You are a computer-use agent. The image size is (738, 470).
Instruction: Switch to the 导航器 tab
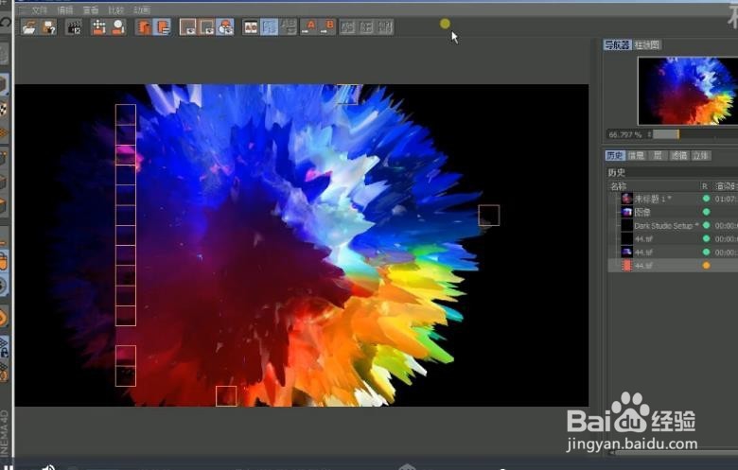pos(617,45)
